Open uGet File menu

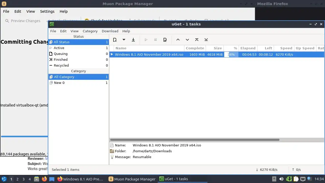(53, 31)
